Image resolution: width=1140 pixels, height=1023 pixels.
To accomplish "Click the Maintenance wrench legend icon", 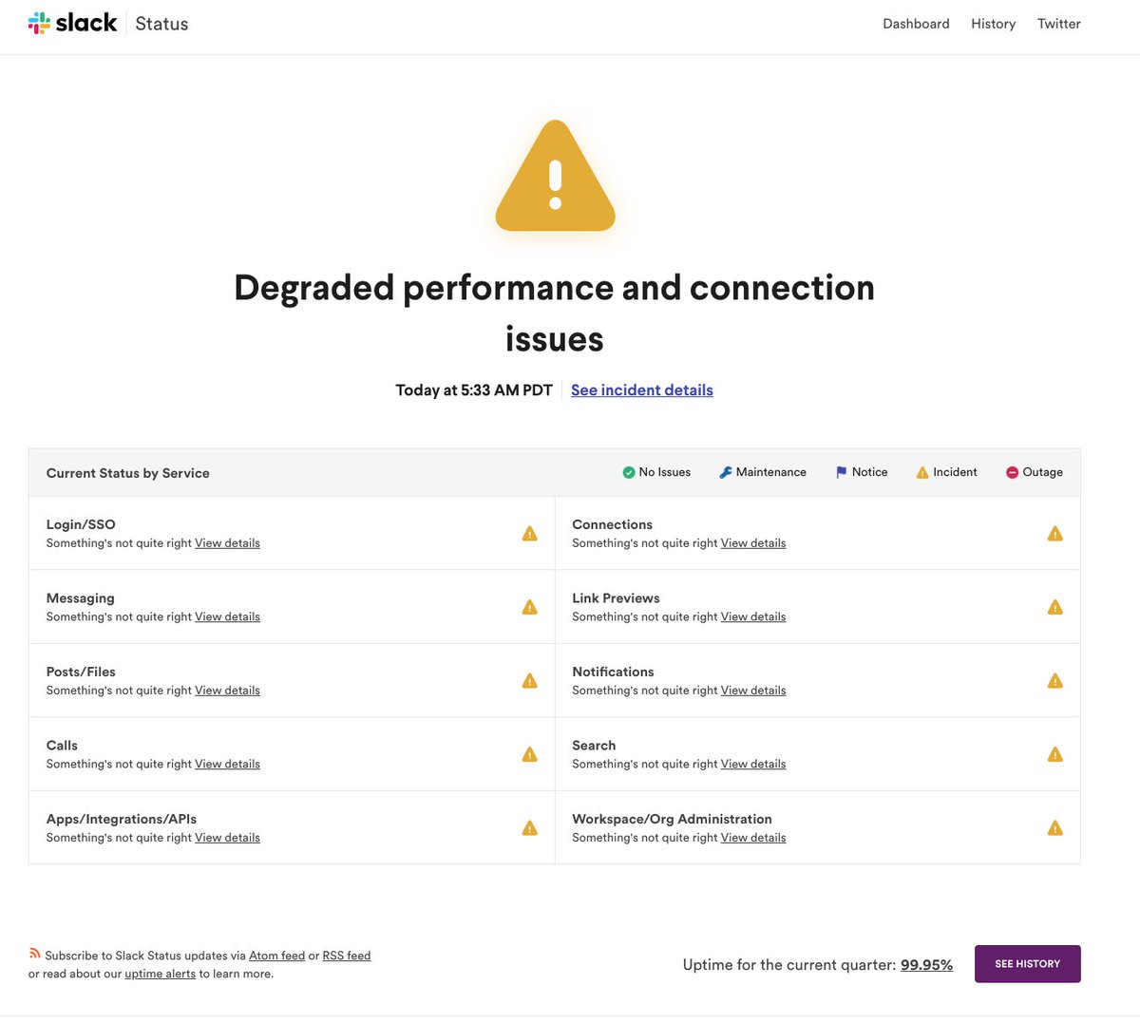I will (x=726, y=472).
